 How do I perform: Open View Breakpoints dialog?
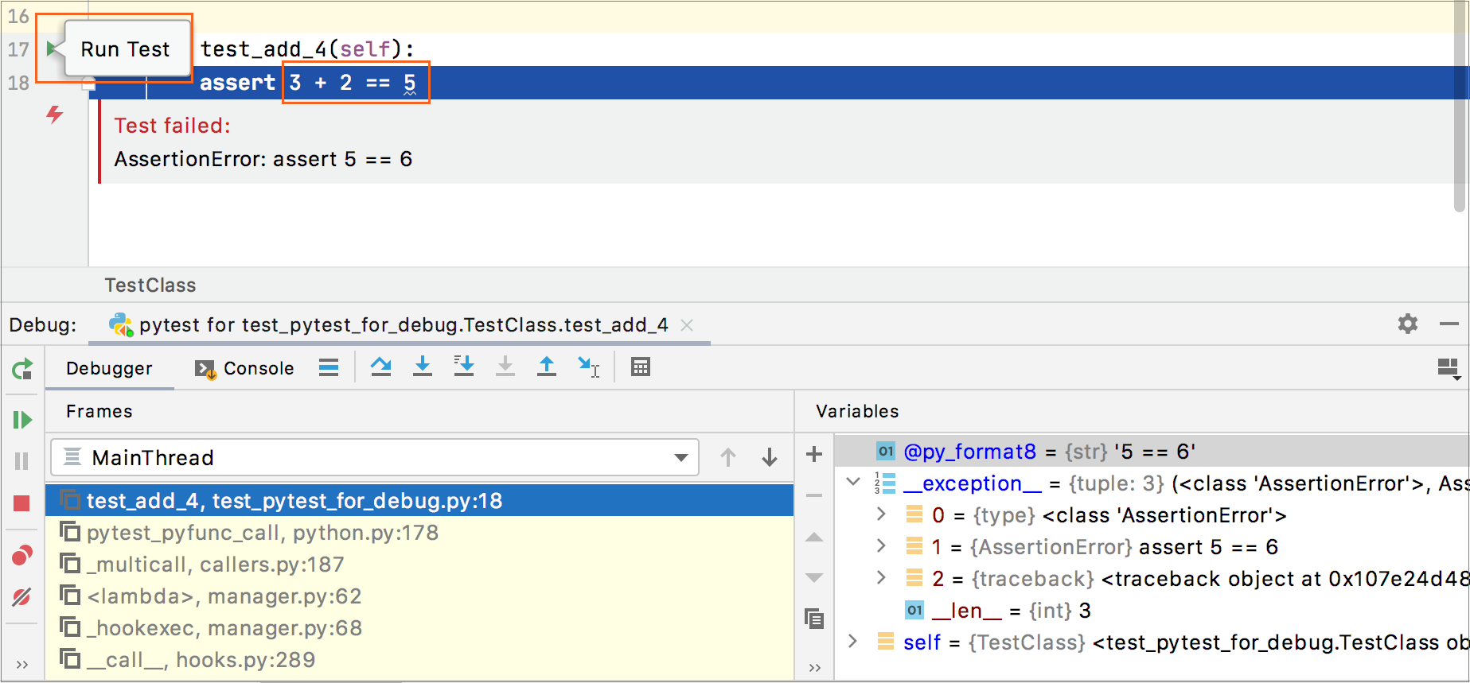tap(22, 555)
